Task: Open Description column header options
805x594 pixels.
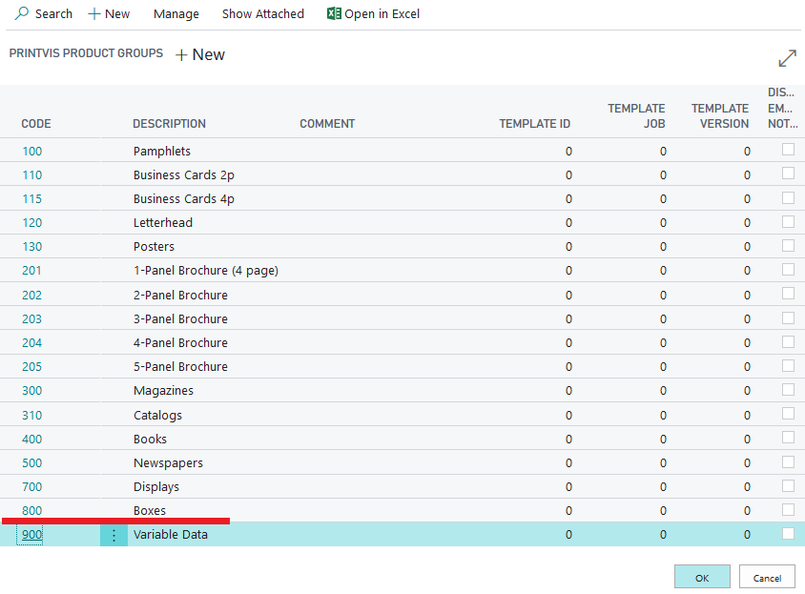Action: pos(169,124)
